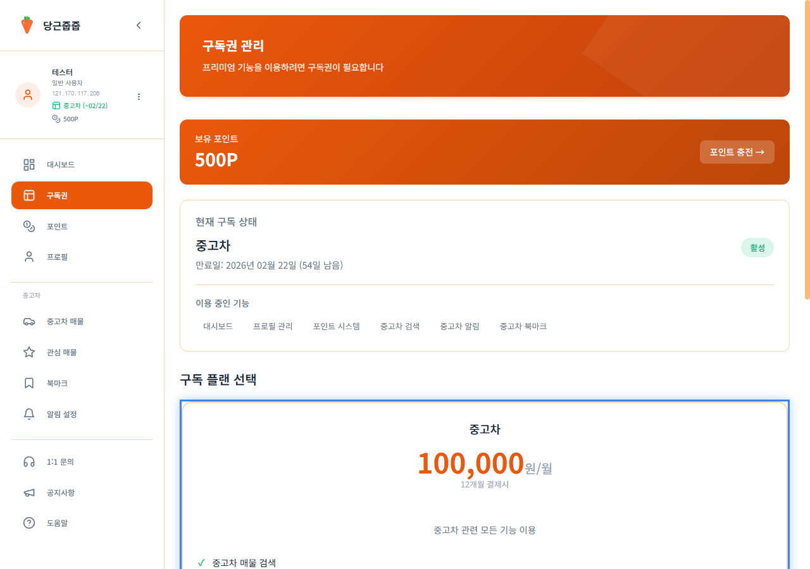This screenshot has width=810, height=569.
Task: Select the coin icon beside 포인트
Action: coord(28,226)
